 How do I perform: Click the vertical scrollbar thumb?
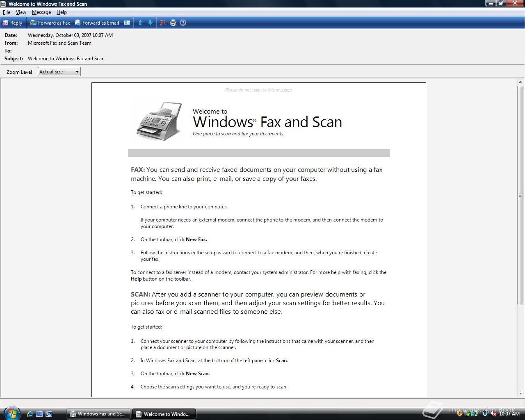tap(520, 195)
